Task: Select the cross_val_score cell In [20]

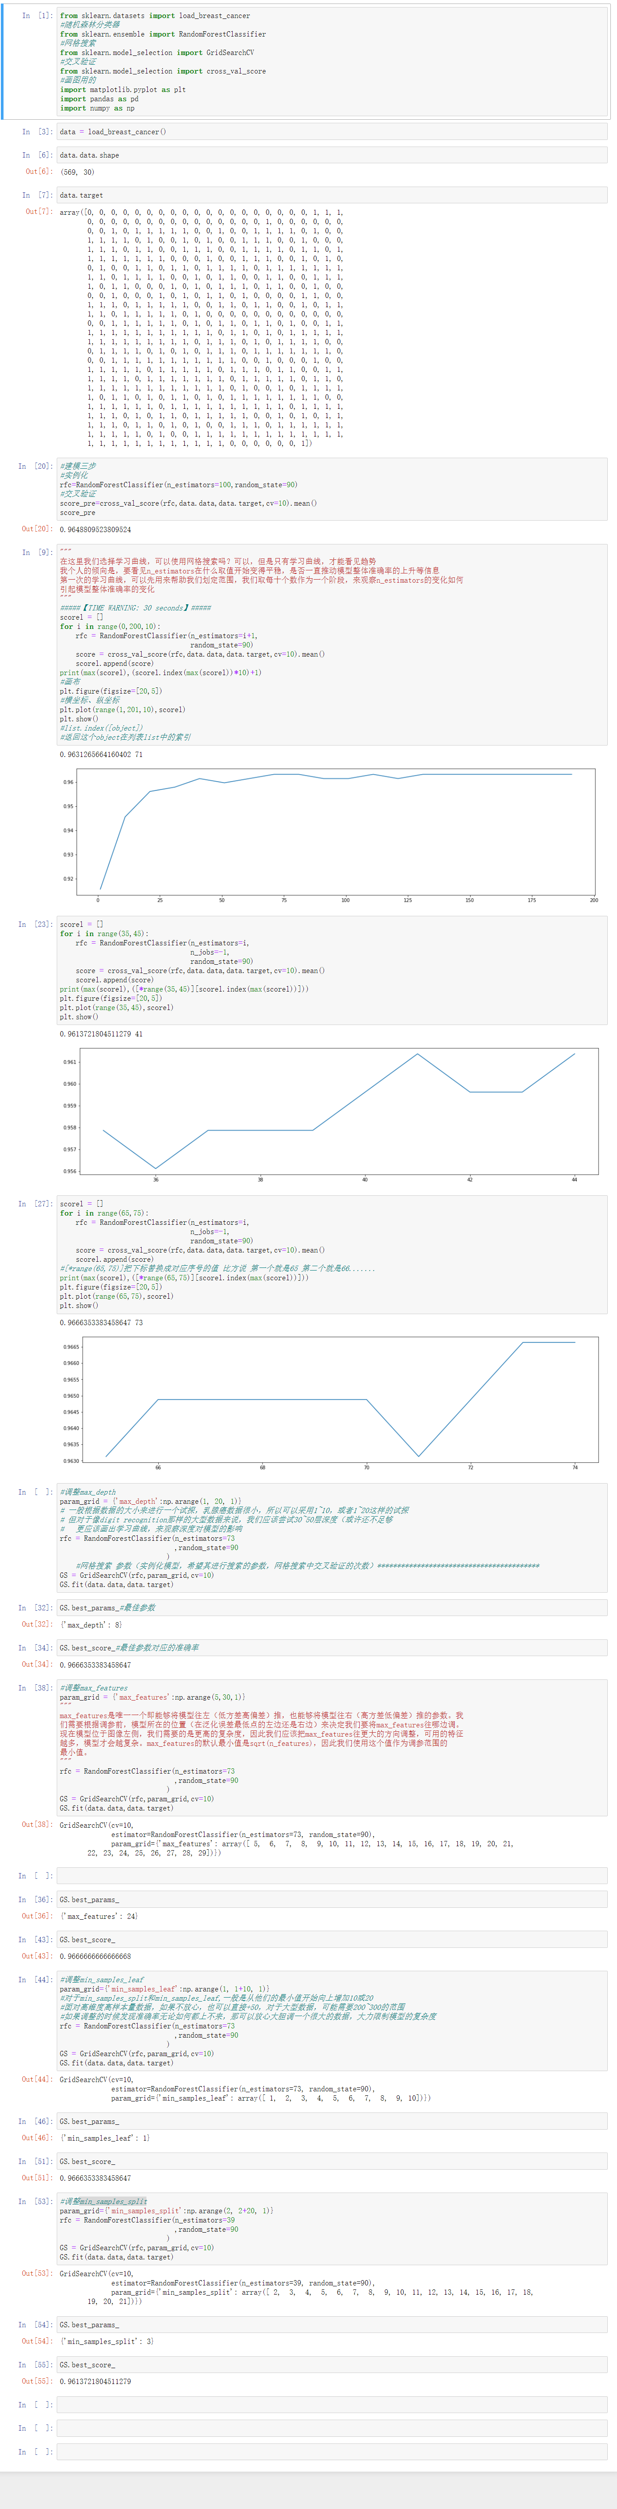Action: click(x=332, y=489)
